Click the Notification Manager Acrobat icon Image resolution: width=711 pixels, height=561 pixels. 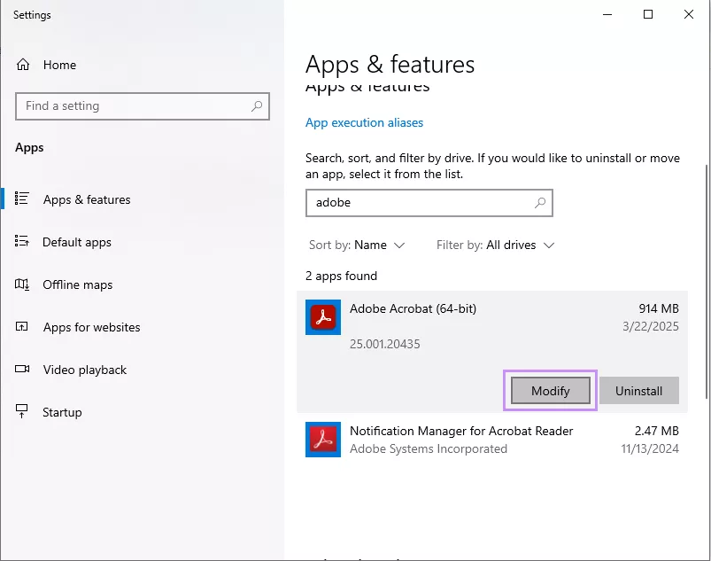322,440
